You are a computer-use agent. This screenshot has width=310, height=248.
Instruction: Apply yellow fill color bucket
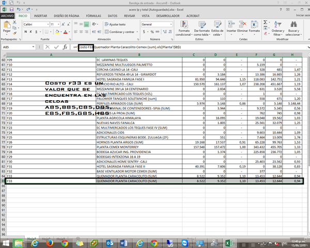point(57,32)
